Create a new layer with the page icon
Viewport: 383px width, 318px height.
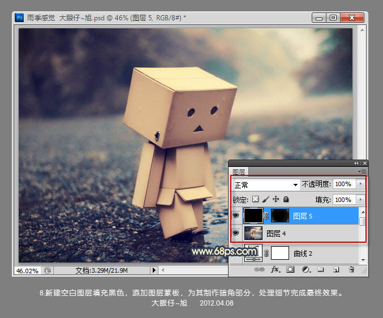pos(336,270)
